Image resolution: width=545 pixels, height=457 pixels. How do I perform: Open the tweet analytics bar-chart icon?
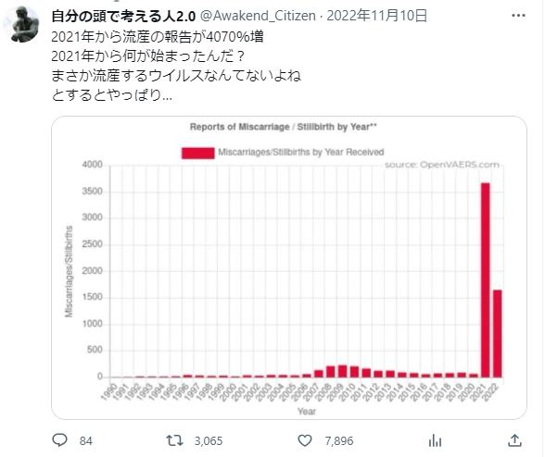point(435,441)
